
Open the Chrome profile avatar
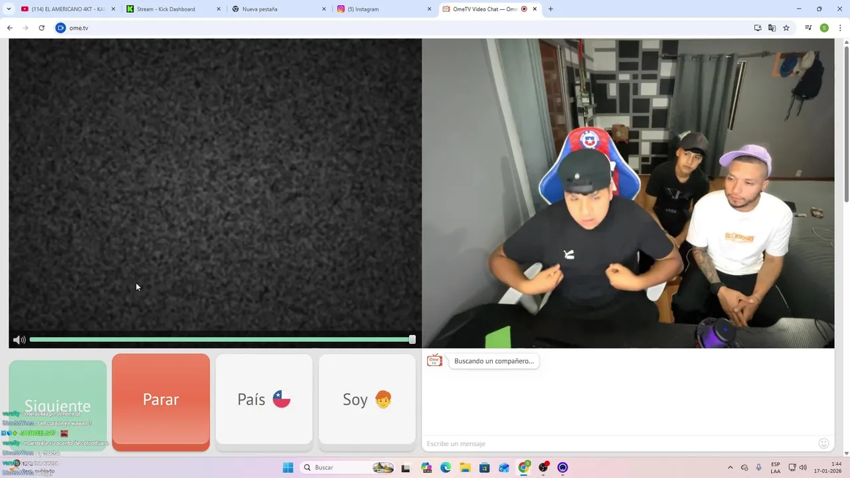(x=824, y=28)
